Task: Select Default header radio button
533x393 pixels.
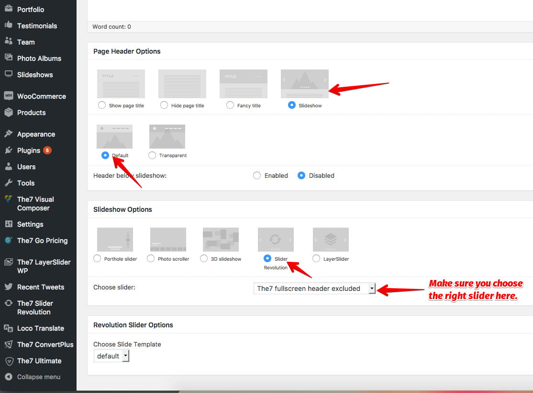Action: point(105,155)
